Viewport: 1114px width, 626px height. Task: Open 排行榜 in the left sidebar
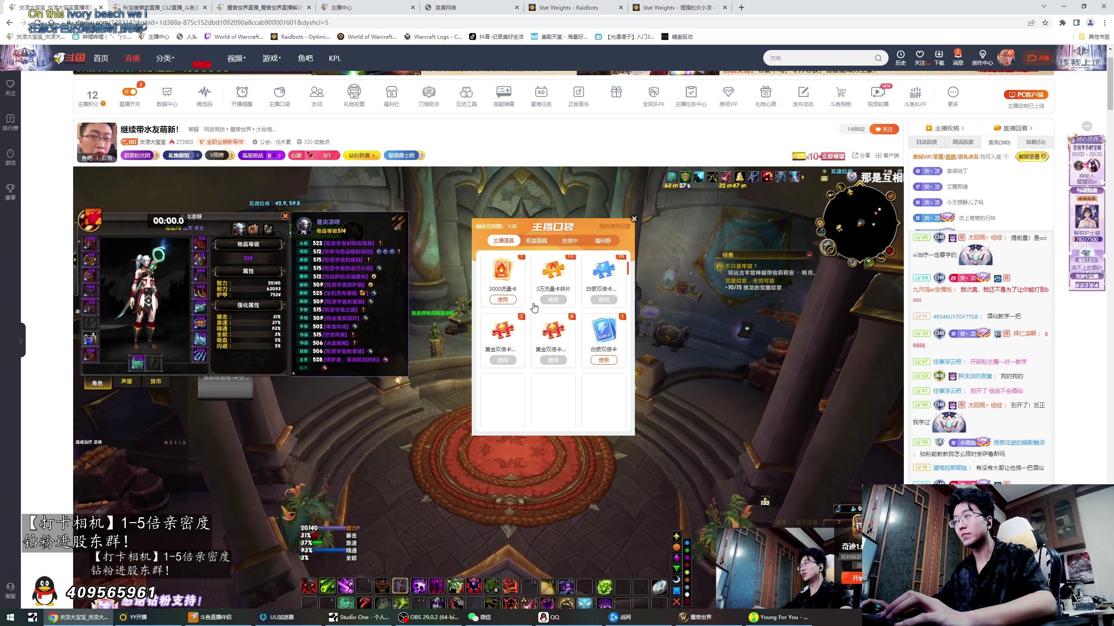click(10, 122)
